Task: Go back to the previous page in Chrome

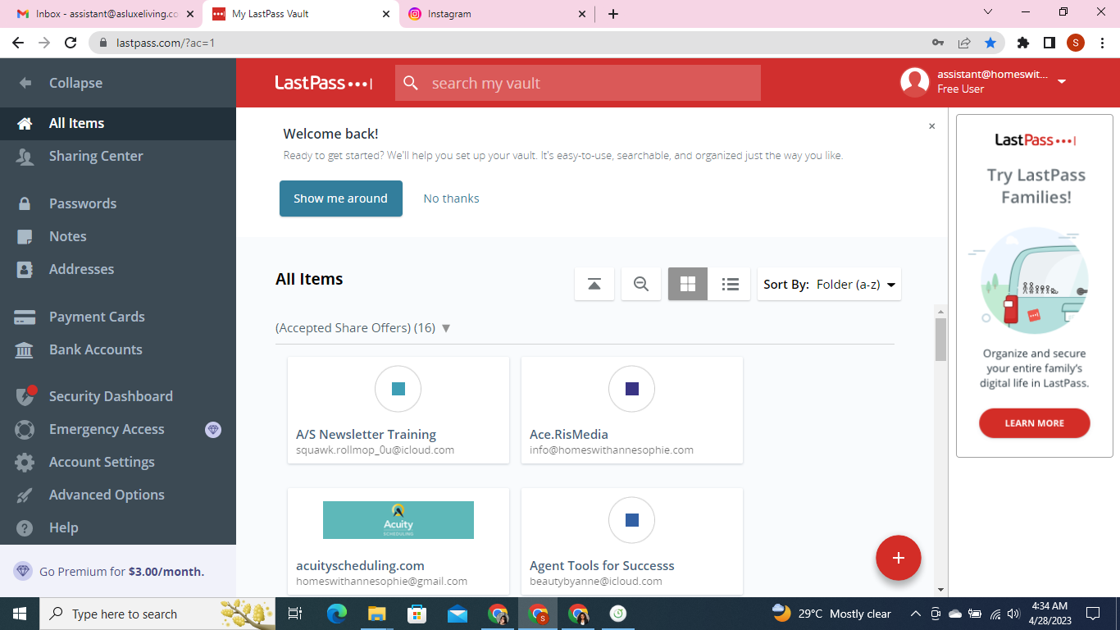Action: (x=19, y=43)
